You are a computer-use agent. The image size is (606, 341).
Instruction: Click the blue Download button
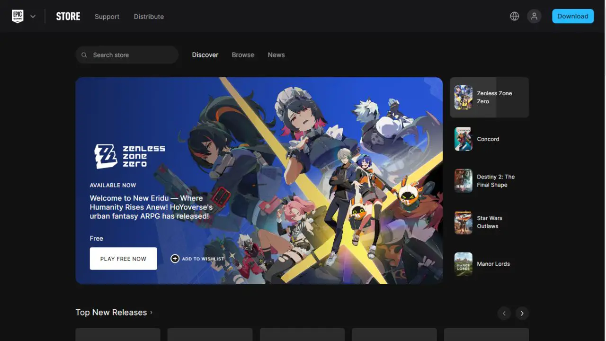point(573,16)
